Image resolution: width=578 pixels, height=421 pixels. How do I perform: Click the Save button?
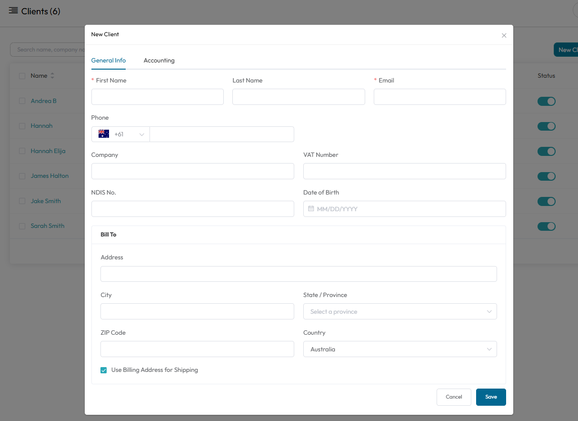click(x=491, y=397)
